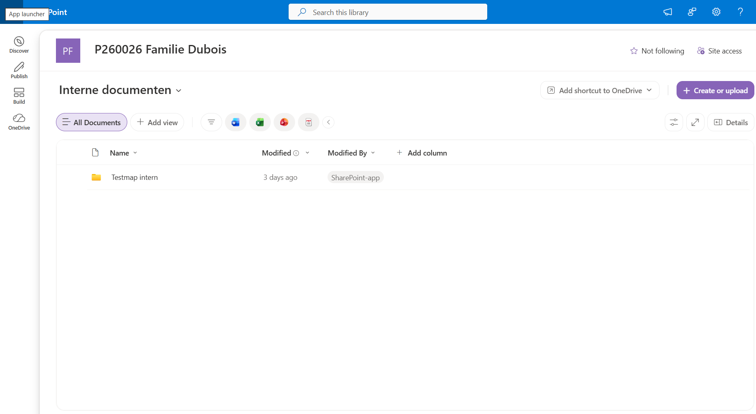Click the file type column header icon
Image resolution: width=756 pixels, height=414 pixels.
pyautogui.click(x=95, y=152)
